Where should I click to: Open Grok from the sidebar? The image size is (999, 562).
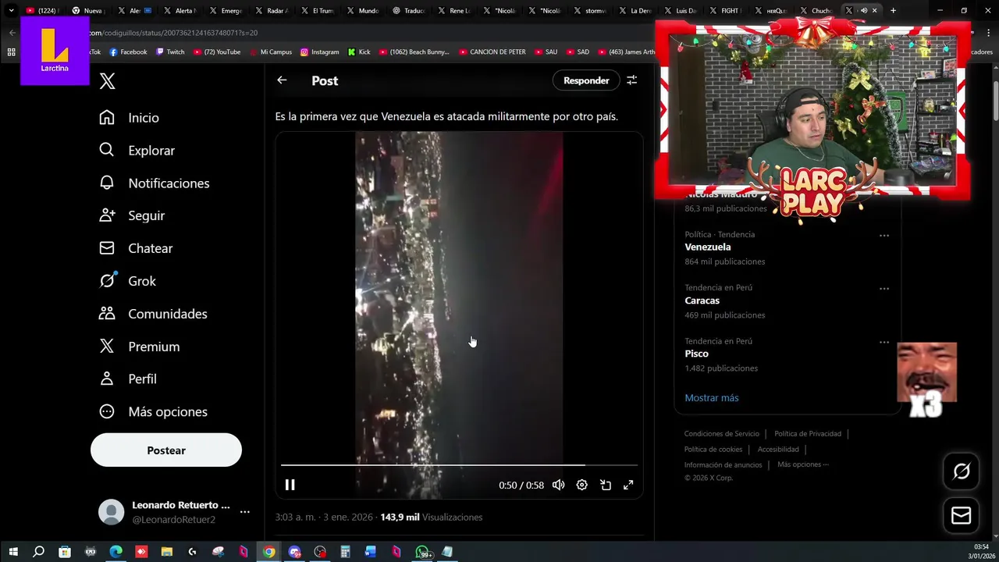127,281
